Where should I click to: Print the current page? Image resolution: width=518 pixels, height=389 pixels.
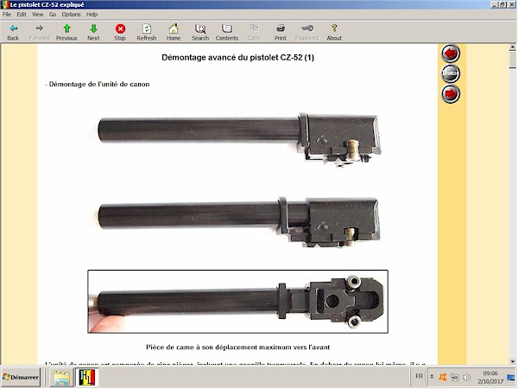[x=281, y=32]
